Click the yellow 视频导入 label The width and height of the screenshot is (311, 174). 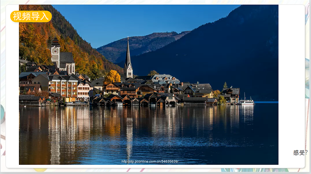click(x=31, y=16)
